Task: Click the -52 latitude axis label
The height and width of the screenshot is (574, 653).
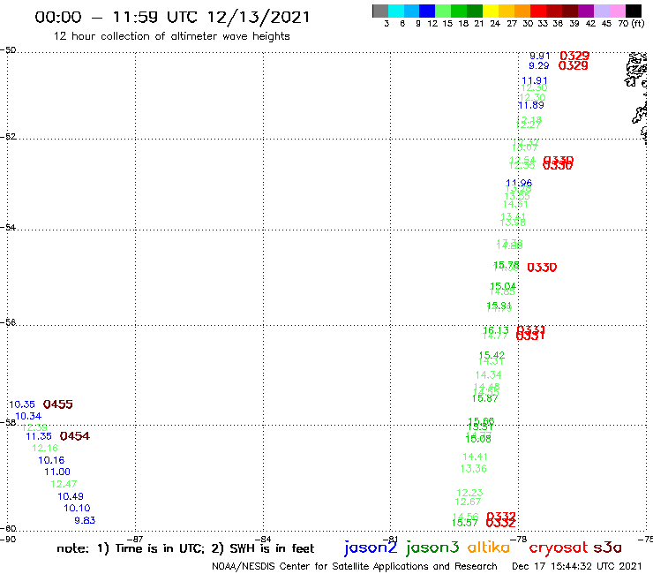Action: (8, 136)
